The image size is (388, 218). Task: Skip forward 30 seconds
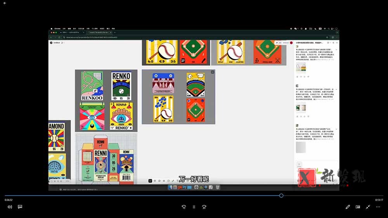204,207
